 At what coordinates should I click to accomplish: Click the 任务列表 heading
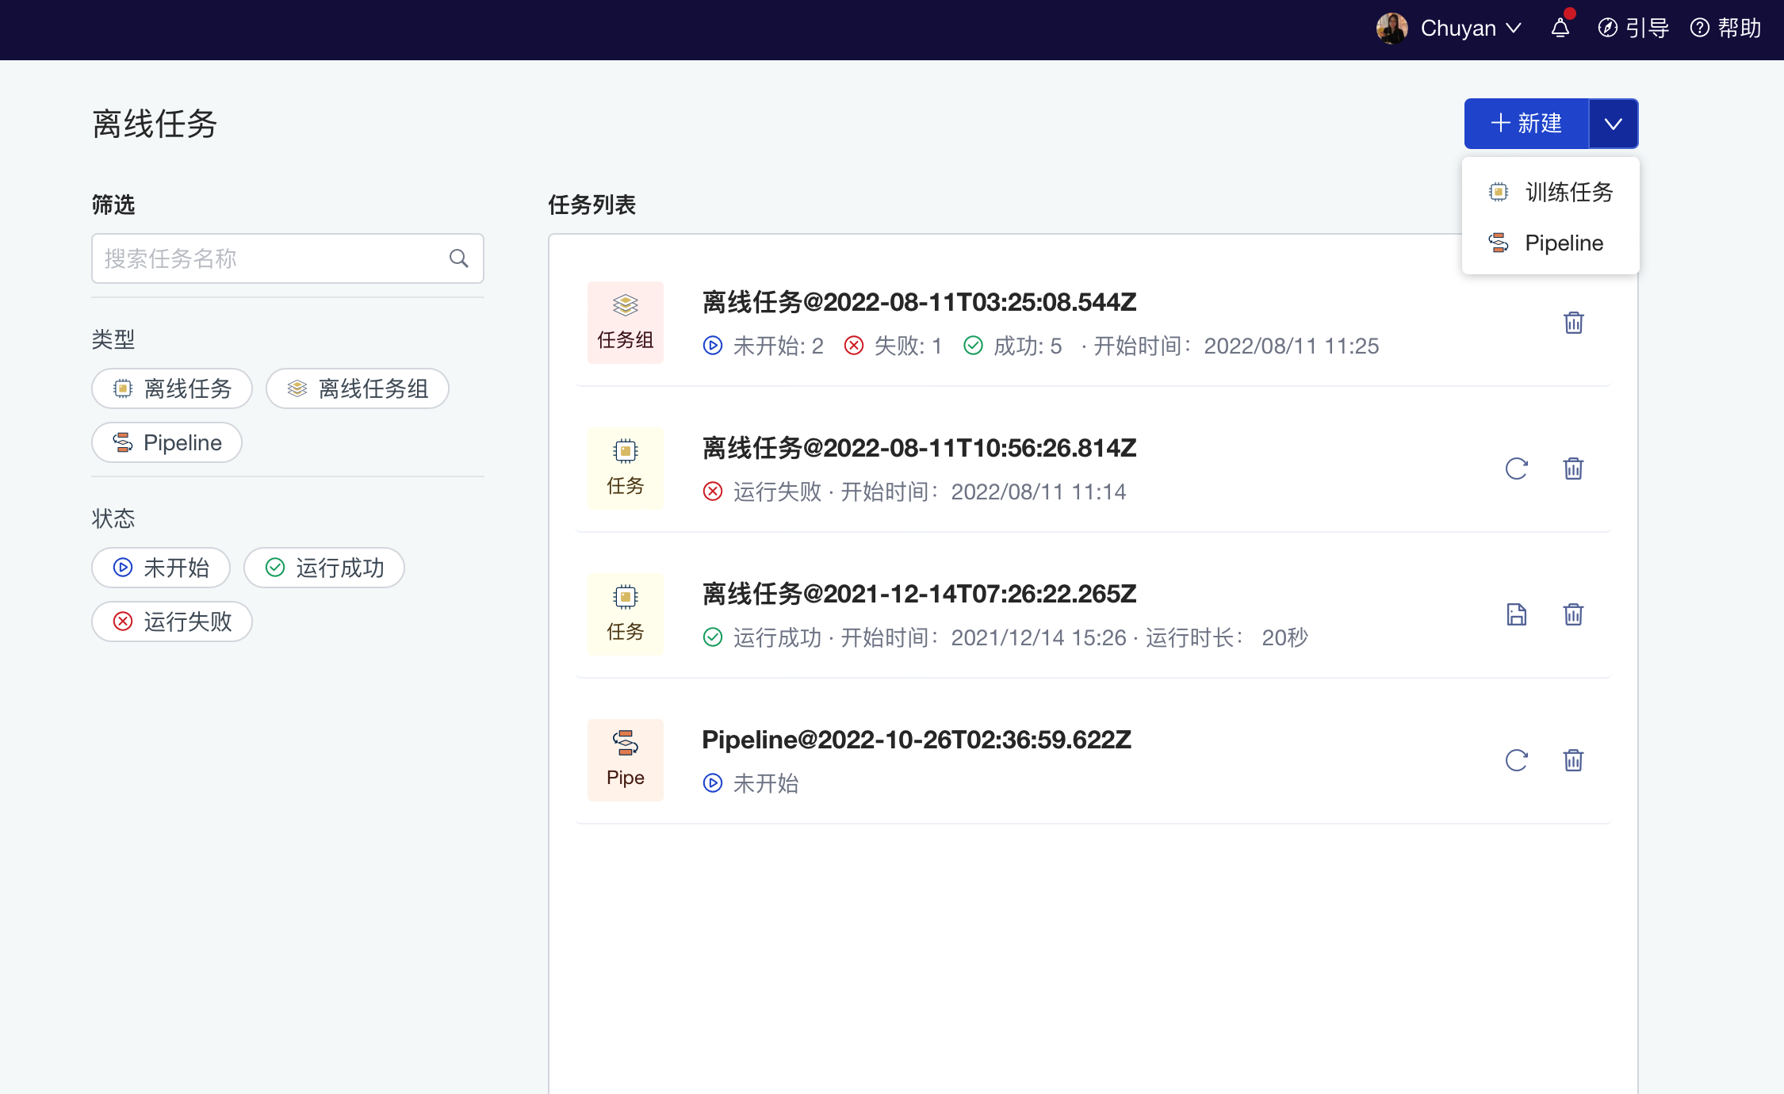tap(591, 205)
